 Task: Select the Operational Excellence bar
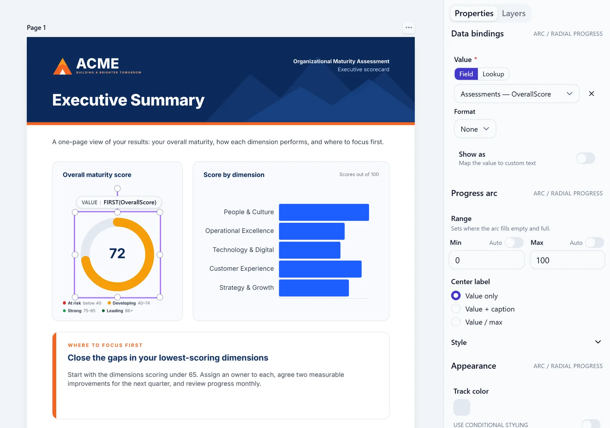[x=312, y=231]
